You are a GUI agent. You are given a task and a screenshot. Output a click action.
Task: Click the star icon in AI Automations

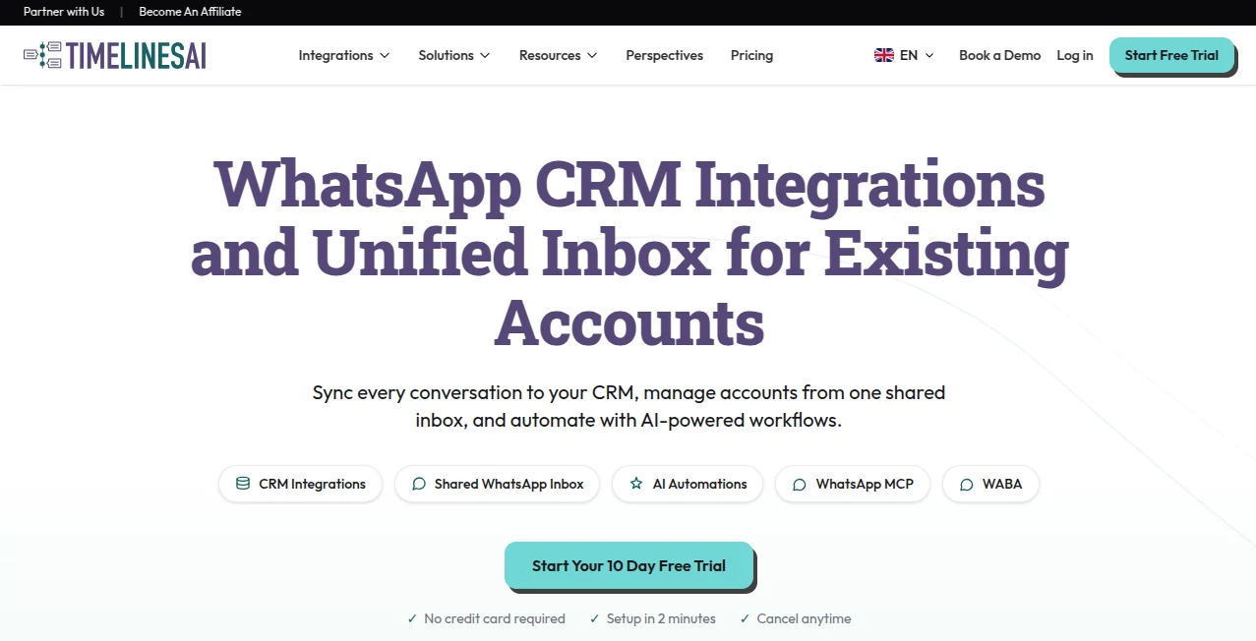click(636, 484)
